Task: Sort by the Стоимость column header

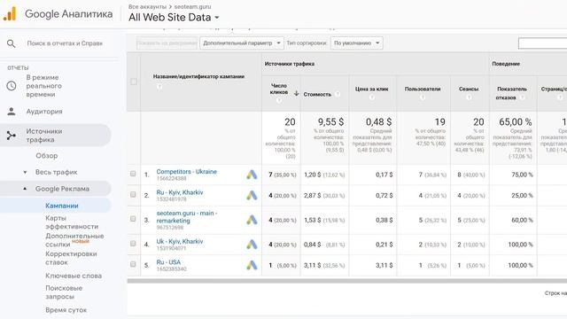Action: tap(317, 94)
